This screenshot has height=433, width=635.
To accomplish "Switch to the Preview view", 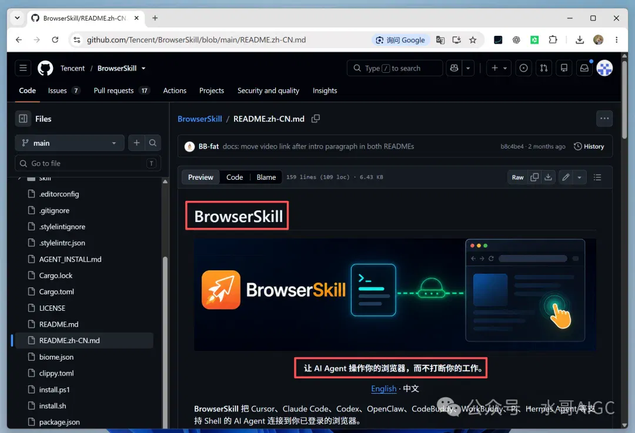I will [x=200, y=177].
